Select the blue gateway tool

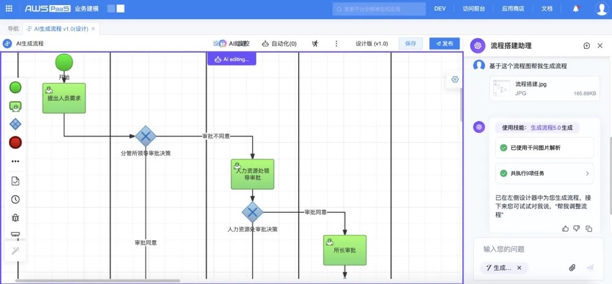click(x=15, y=124)
